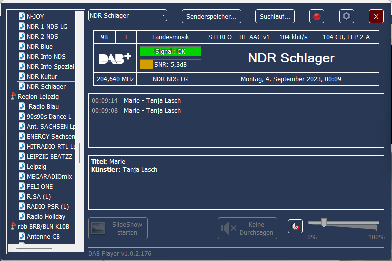Click antenna icon beside rbb BRB/BLN K10B
The image size is (392, 261).
coord(13,226)
